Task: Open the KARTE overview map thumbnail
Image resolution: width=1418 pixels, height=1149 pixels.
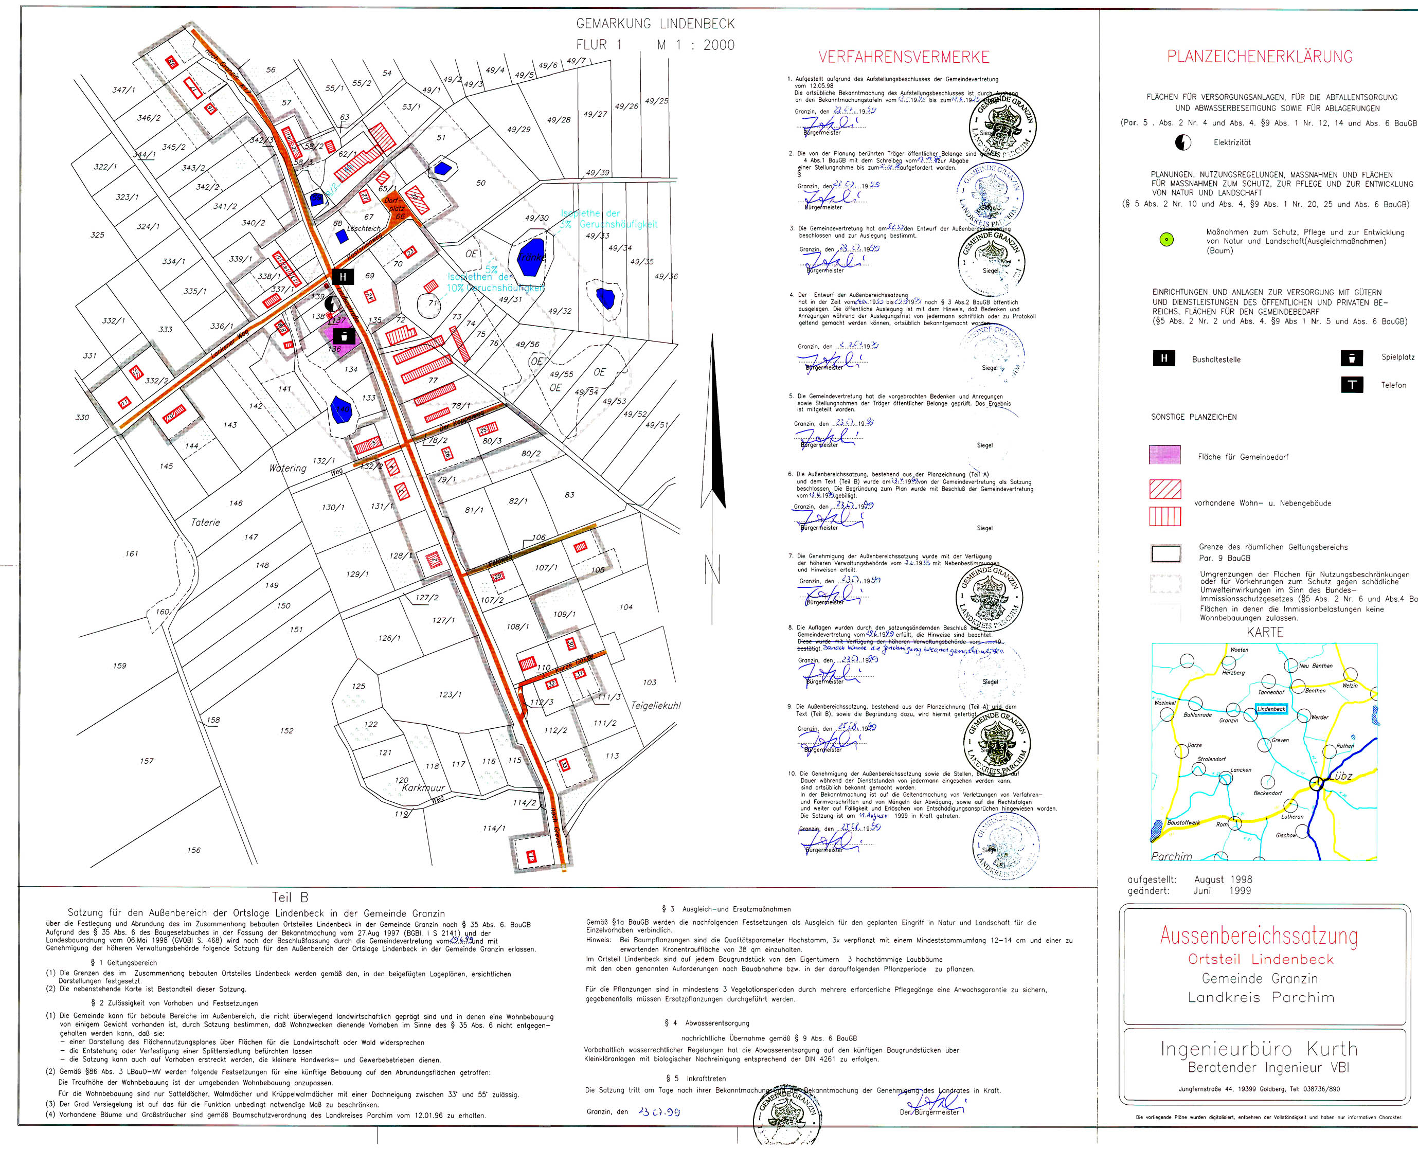Action: (1265, 751)
